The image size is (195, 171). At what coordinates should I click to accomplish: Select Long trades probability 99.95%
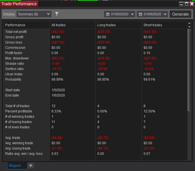coord(103,80)
